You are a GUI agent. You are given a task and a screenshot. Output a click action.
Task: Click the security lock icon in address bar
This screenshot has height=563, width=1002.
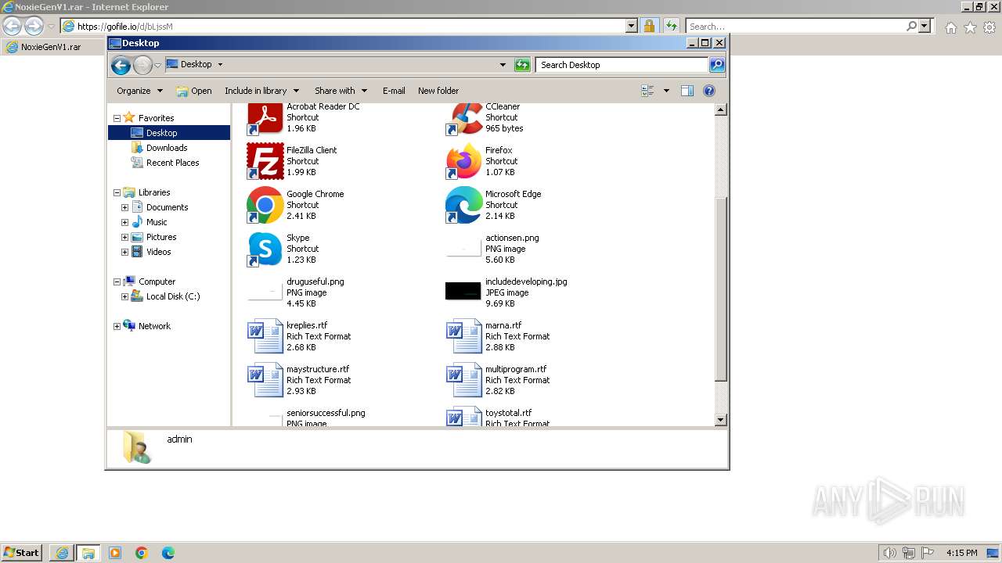(649, 26)
